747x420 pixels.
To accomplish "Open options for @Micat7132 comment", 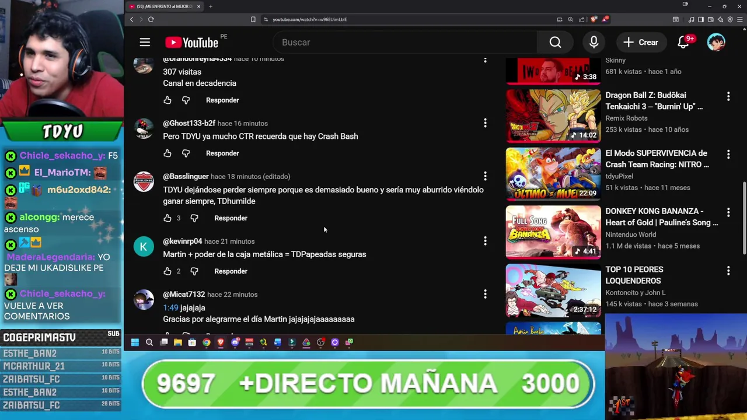I will click(x=485, y=295).
